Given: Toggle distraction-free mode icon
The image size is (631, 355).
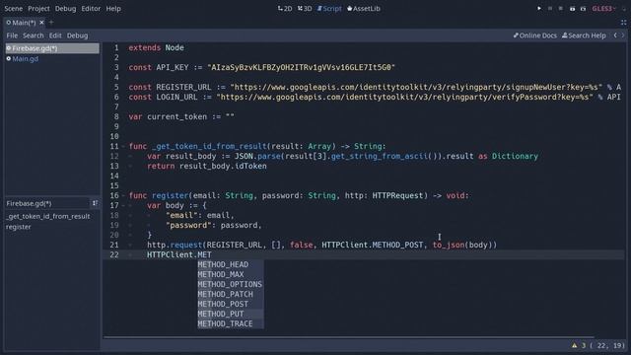Looking at the screenshot, I should tap(623, 23).
